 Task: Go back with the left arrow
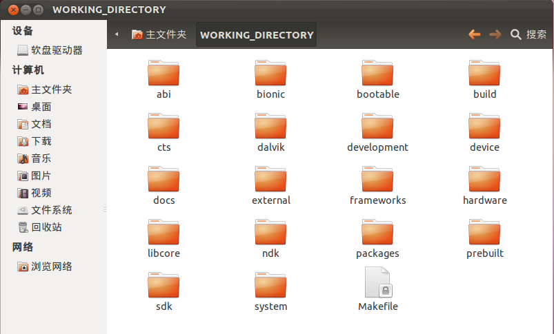tap(475, 34)
